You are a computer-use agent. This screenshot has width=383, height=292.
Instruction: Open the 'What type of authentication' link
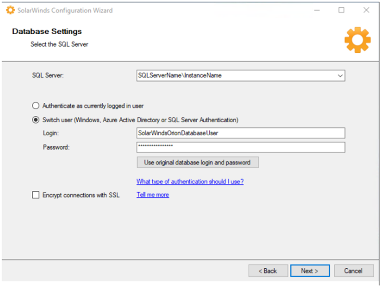coord(190,182)
